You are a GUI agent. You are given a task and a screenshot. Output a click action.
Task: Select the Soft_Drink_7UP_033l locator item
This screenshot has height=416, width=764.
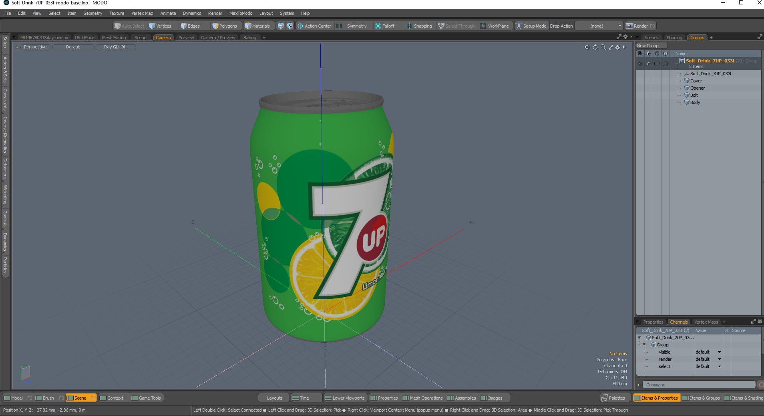[x=710, y=74]
